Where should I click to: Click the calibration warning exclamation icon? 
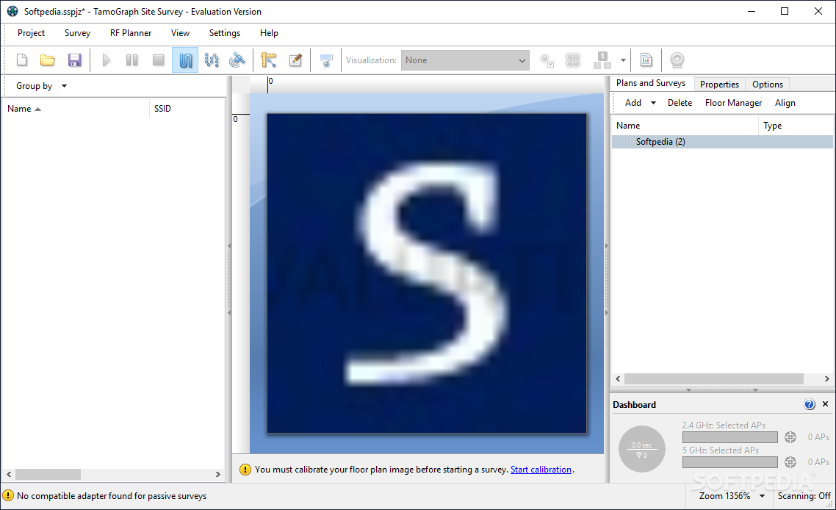point(245,470)
